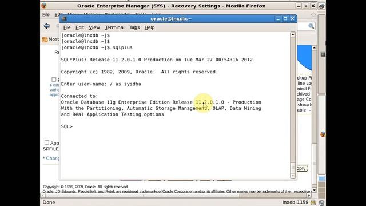Close the Firefox window

(x=313, y=6)
